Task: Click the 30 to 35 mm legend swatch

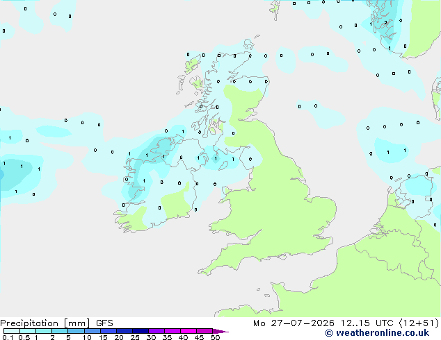Action: pos(157,331)
